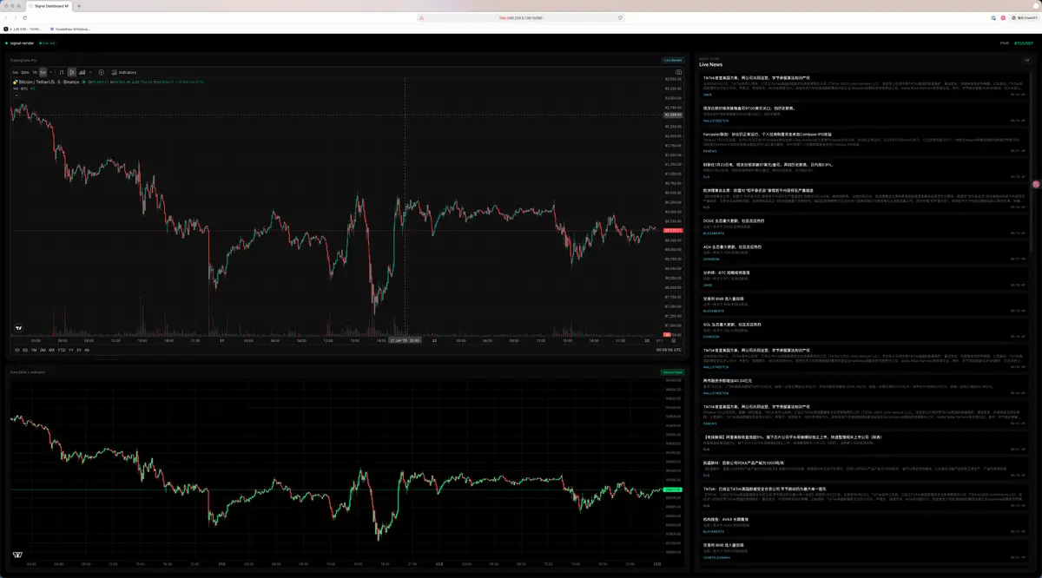Image resolution: width=1042 pixels, height=578 pixels.
Task: Click the browser address bar URL
Action: point(519,17)
